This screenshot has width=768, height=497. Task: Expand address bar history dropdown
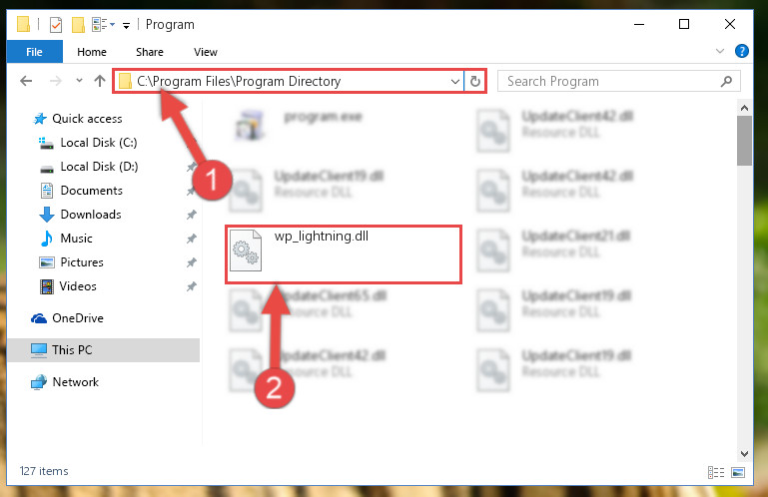(455, 81)
